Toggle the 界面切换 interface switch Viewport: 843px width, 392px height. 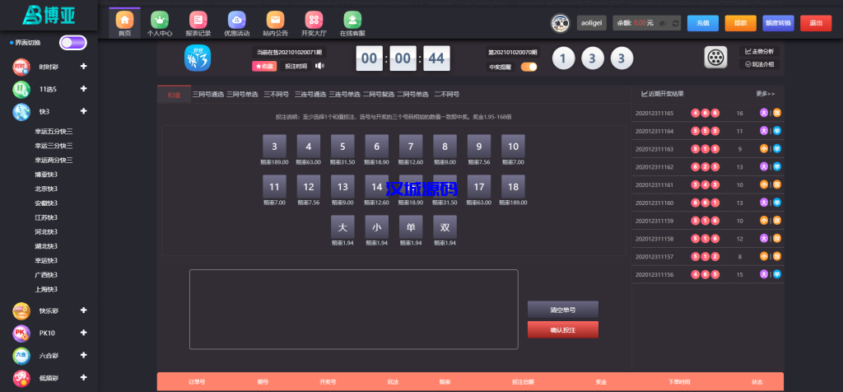[72, 43]
